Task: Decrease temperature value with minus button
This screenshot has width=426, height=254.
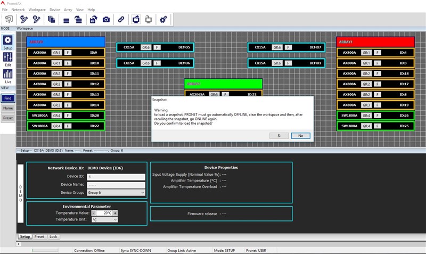Action: click(x=94, y=213)
